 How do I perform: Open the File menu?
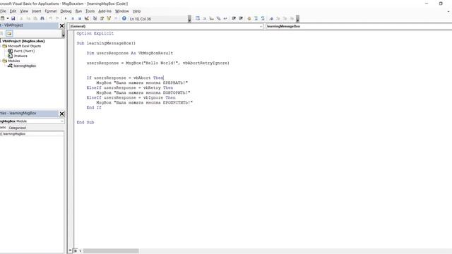[x=3, y=11]
